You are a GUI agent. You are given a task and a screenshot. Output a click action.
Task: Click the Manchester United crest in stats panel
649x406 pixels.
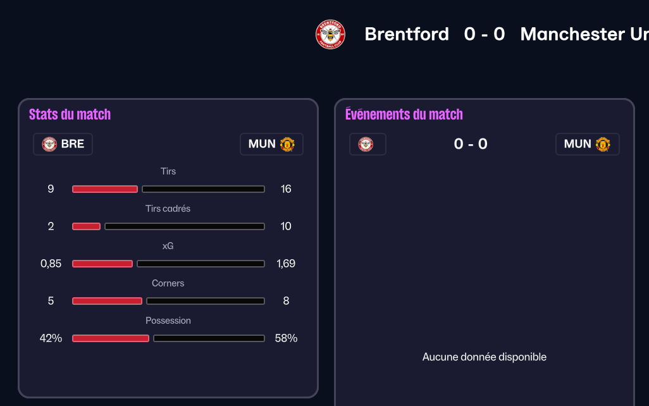click(x=287, y=144)
